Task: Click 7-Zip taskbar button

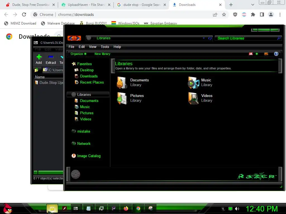Action: 76,208
